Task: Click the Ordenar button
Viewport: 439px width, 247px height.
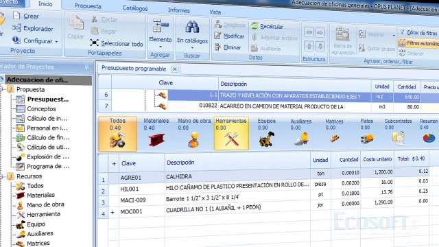Action: [x=412, y=54]
